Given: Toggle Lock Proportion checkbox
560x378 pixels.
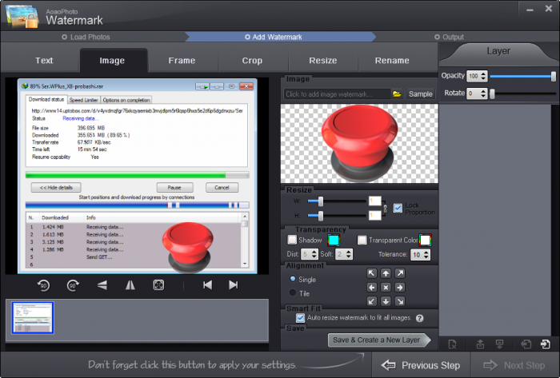Looking at the screenshot, I should coord(398,209).
